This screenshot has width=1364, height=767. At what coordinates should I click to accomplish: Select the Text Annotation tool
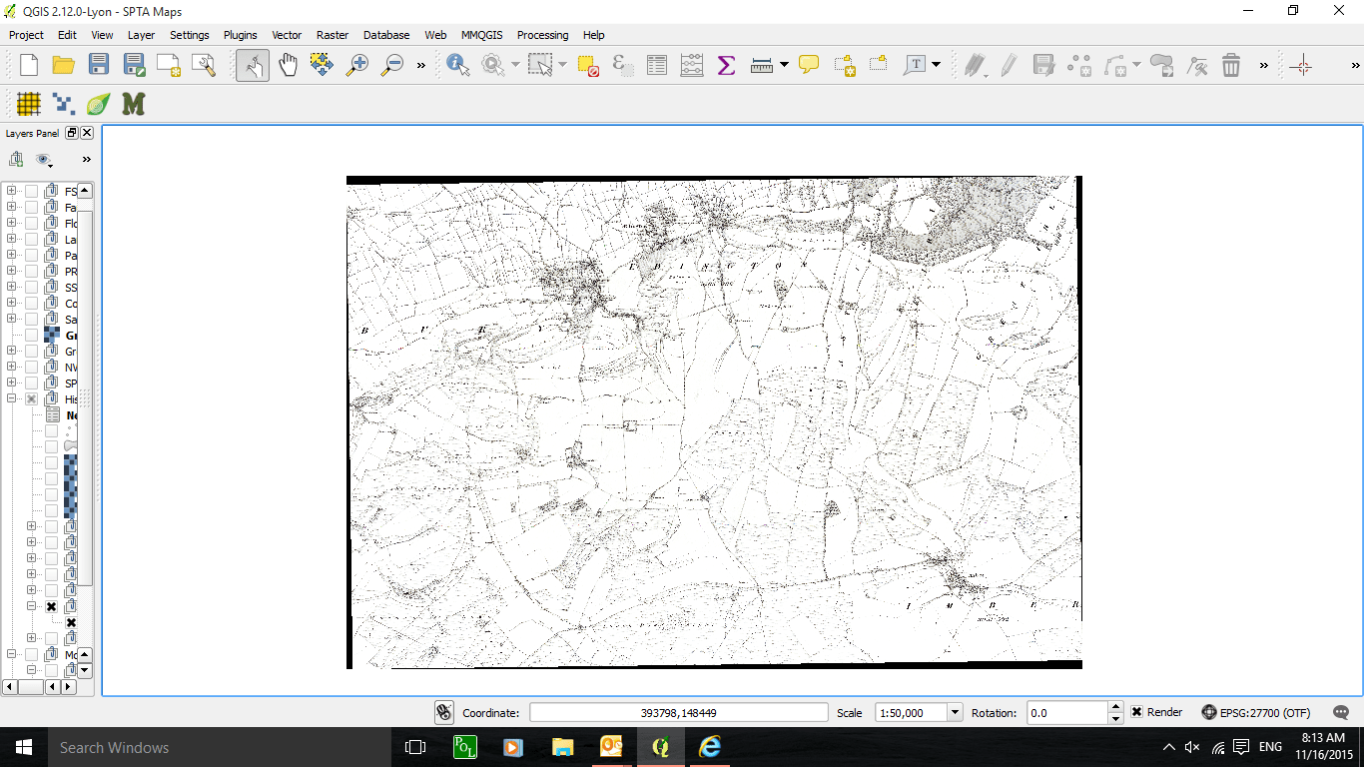tap(915, 65)
